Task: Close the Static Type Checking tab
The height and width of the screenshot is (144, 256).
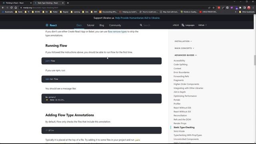Action: pos(63,3)
